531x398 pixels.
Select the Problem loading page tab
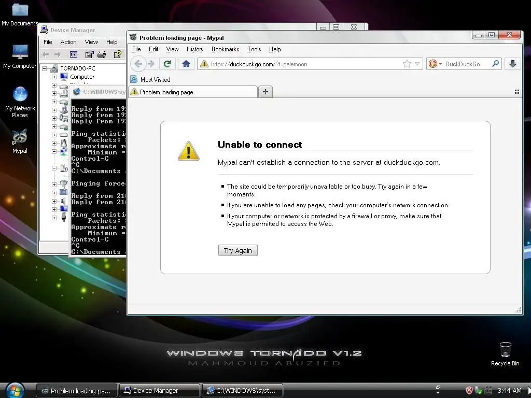click(x=193, y=92)
